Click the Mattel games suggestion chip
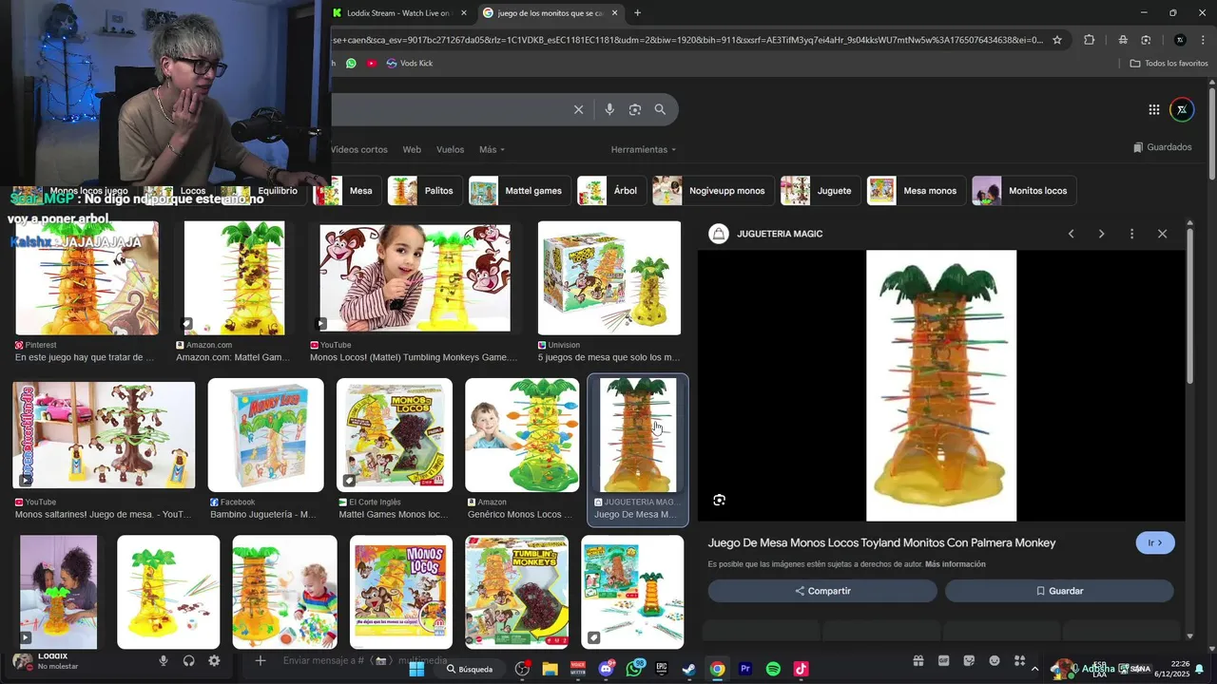 519,191
